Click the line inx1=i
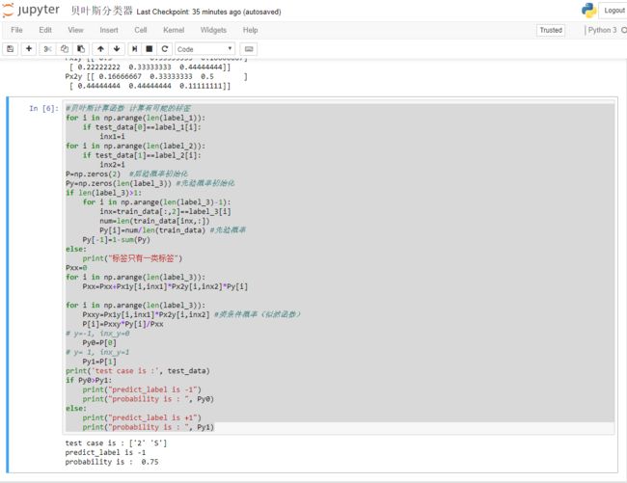 112,136
